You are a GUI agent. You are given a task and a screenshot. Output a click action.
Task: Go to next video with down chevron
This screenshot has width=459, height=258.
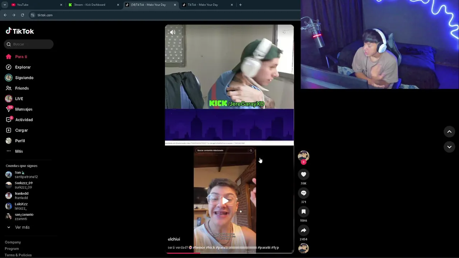pos(449,147)
